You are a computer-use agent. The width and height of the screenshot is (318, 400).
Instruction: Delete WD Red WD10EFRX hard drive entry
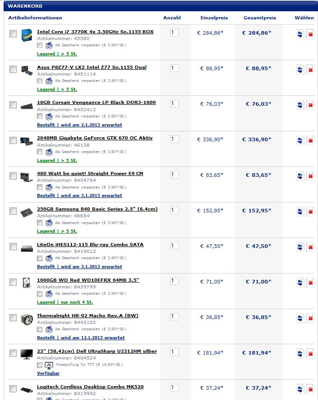310,283
